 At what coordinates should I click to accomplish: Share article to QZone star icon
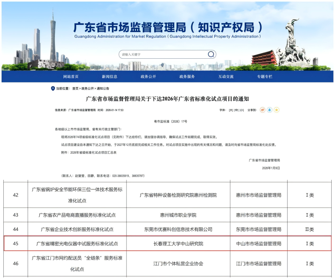pyautogui.click(x=276, y=110)
